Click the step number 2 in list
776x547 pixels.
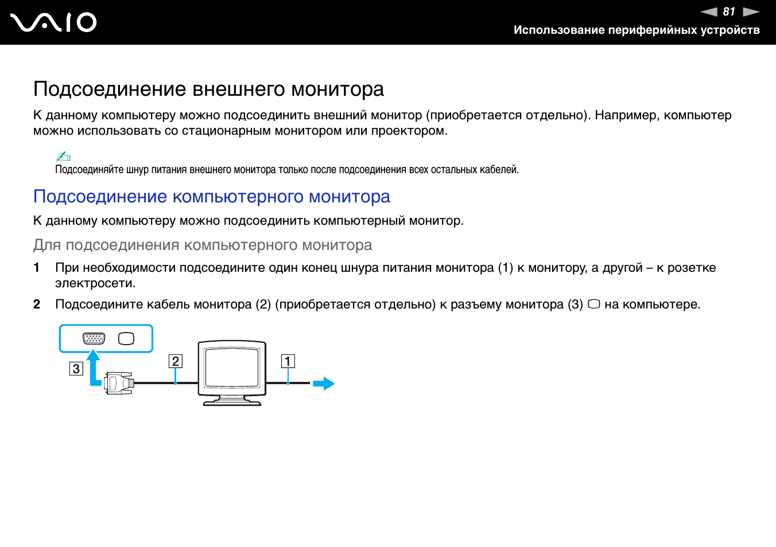tap(37, 304)
